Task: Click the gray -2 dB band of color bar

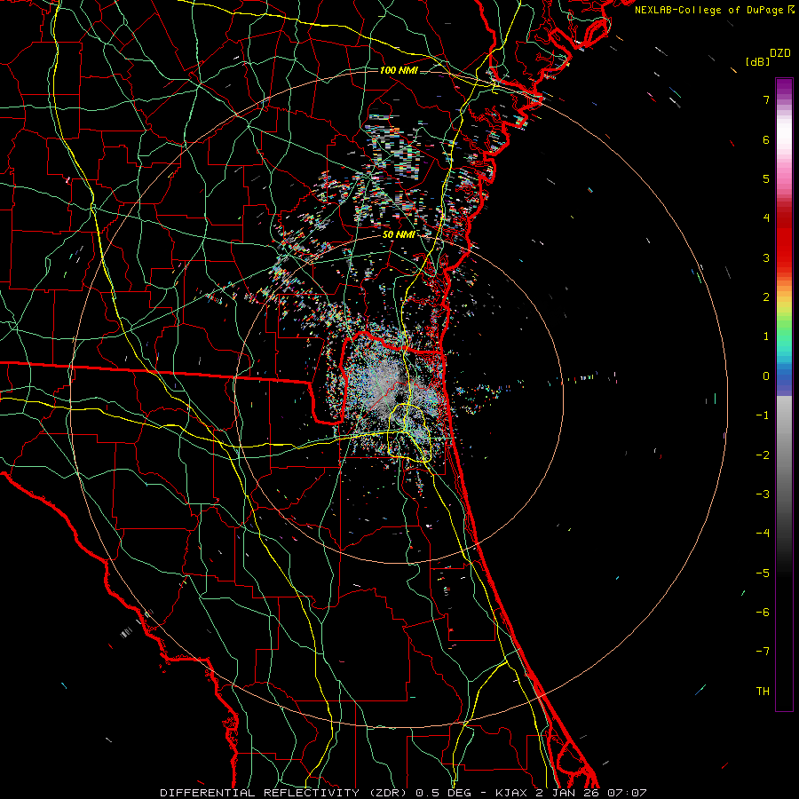Action: pos(784,455)
